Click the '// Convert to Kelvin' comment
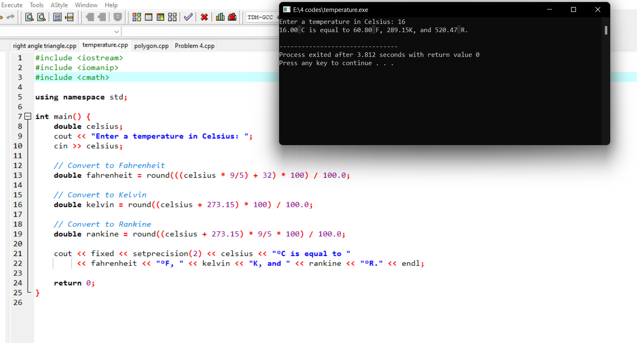 tap(100, 195)
